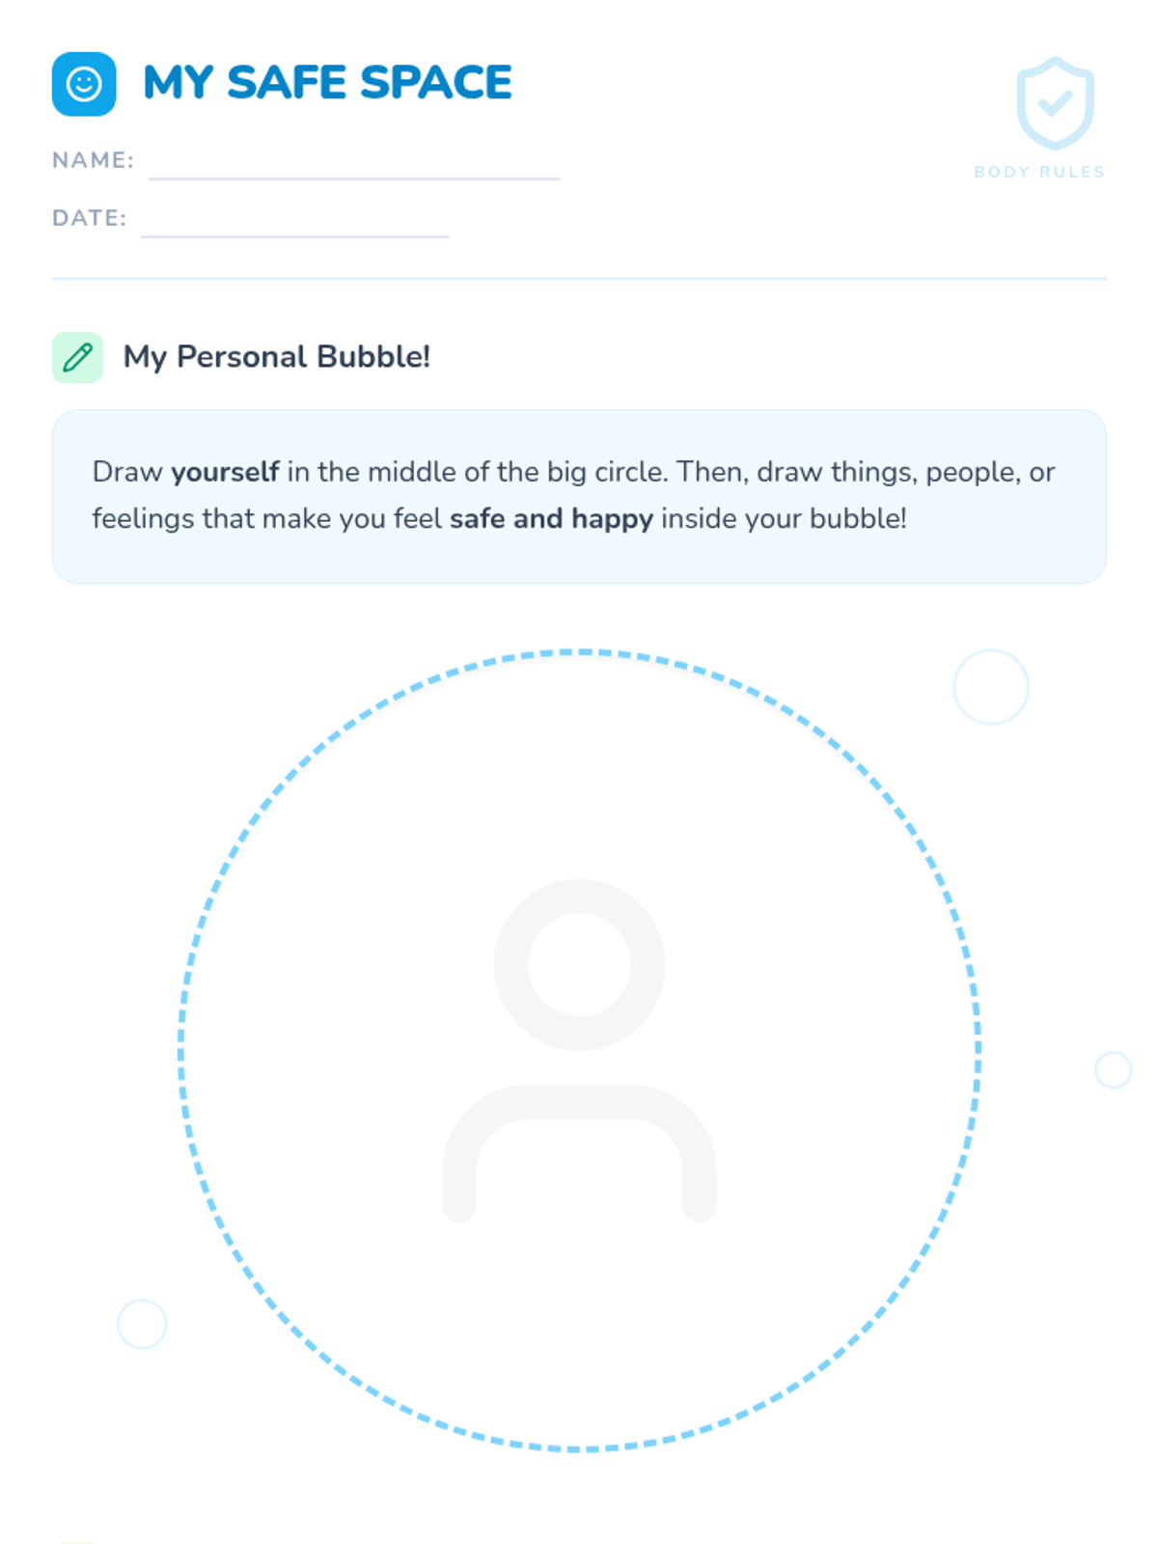Click the horizontal divider under the header
The height and width of the screenshot is (1544, 1158).
click(x=579, y=278)
